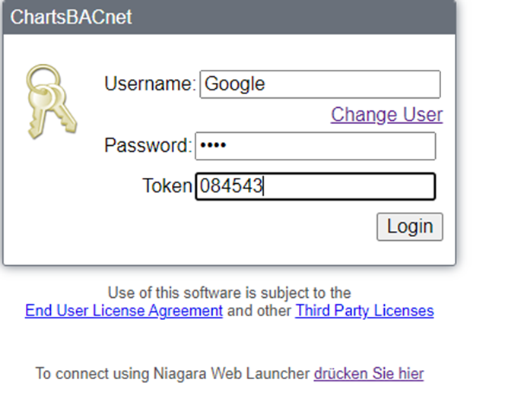Click the Password: label
The width and height of the screenshot is (505, 405).
pos(148,146)
